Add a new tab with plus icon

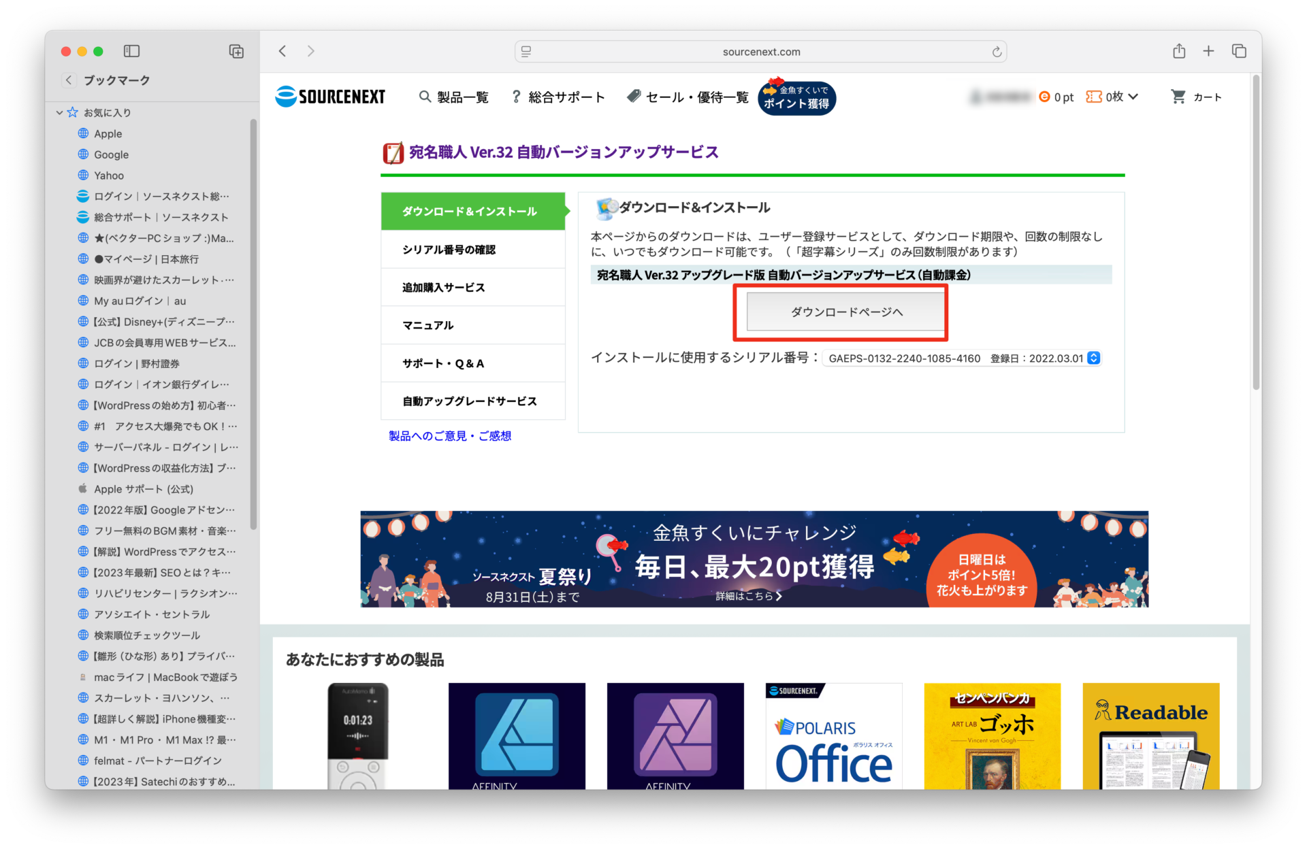(x=1208, y=51)
